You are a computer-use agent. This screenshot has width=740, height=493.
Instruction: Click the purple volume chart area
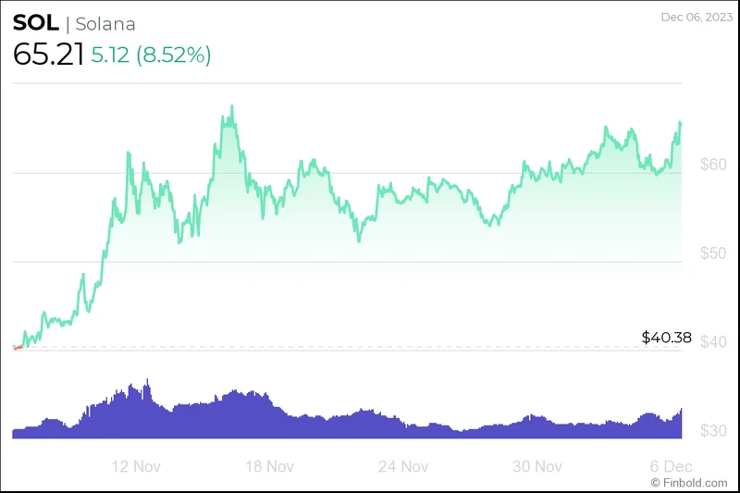[277, 421]
